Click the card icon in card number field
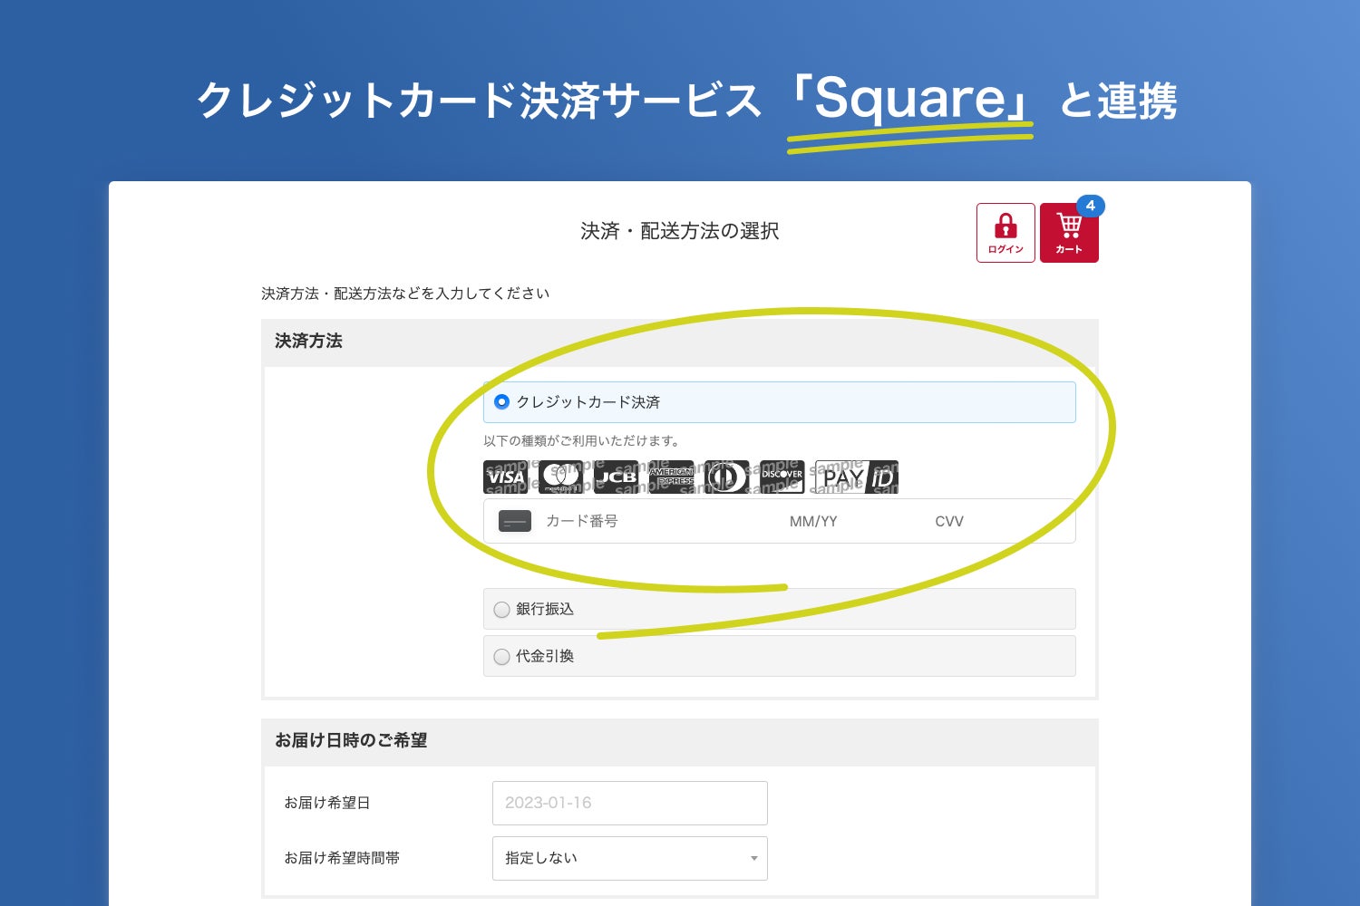The image size is (1360, 906). pyautogui.click(x=515, y=521)
